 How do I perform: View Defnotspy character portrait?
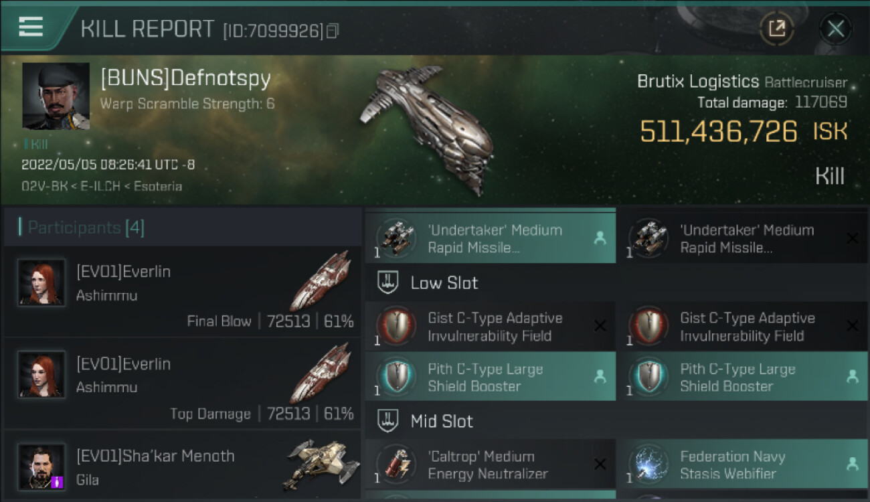coord(56,96)
